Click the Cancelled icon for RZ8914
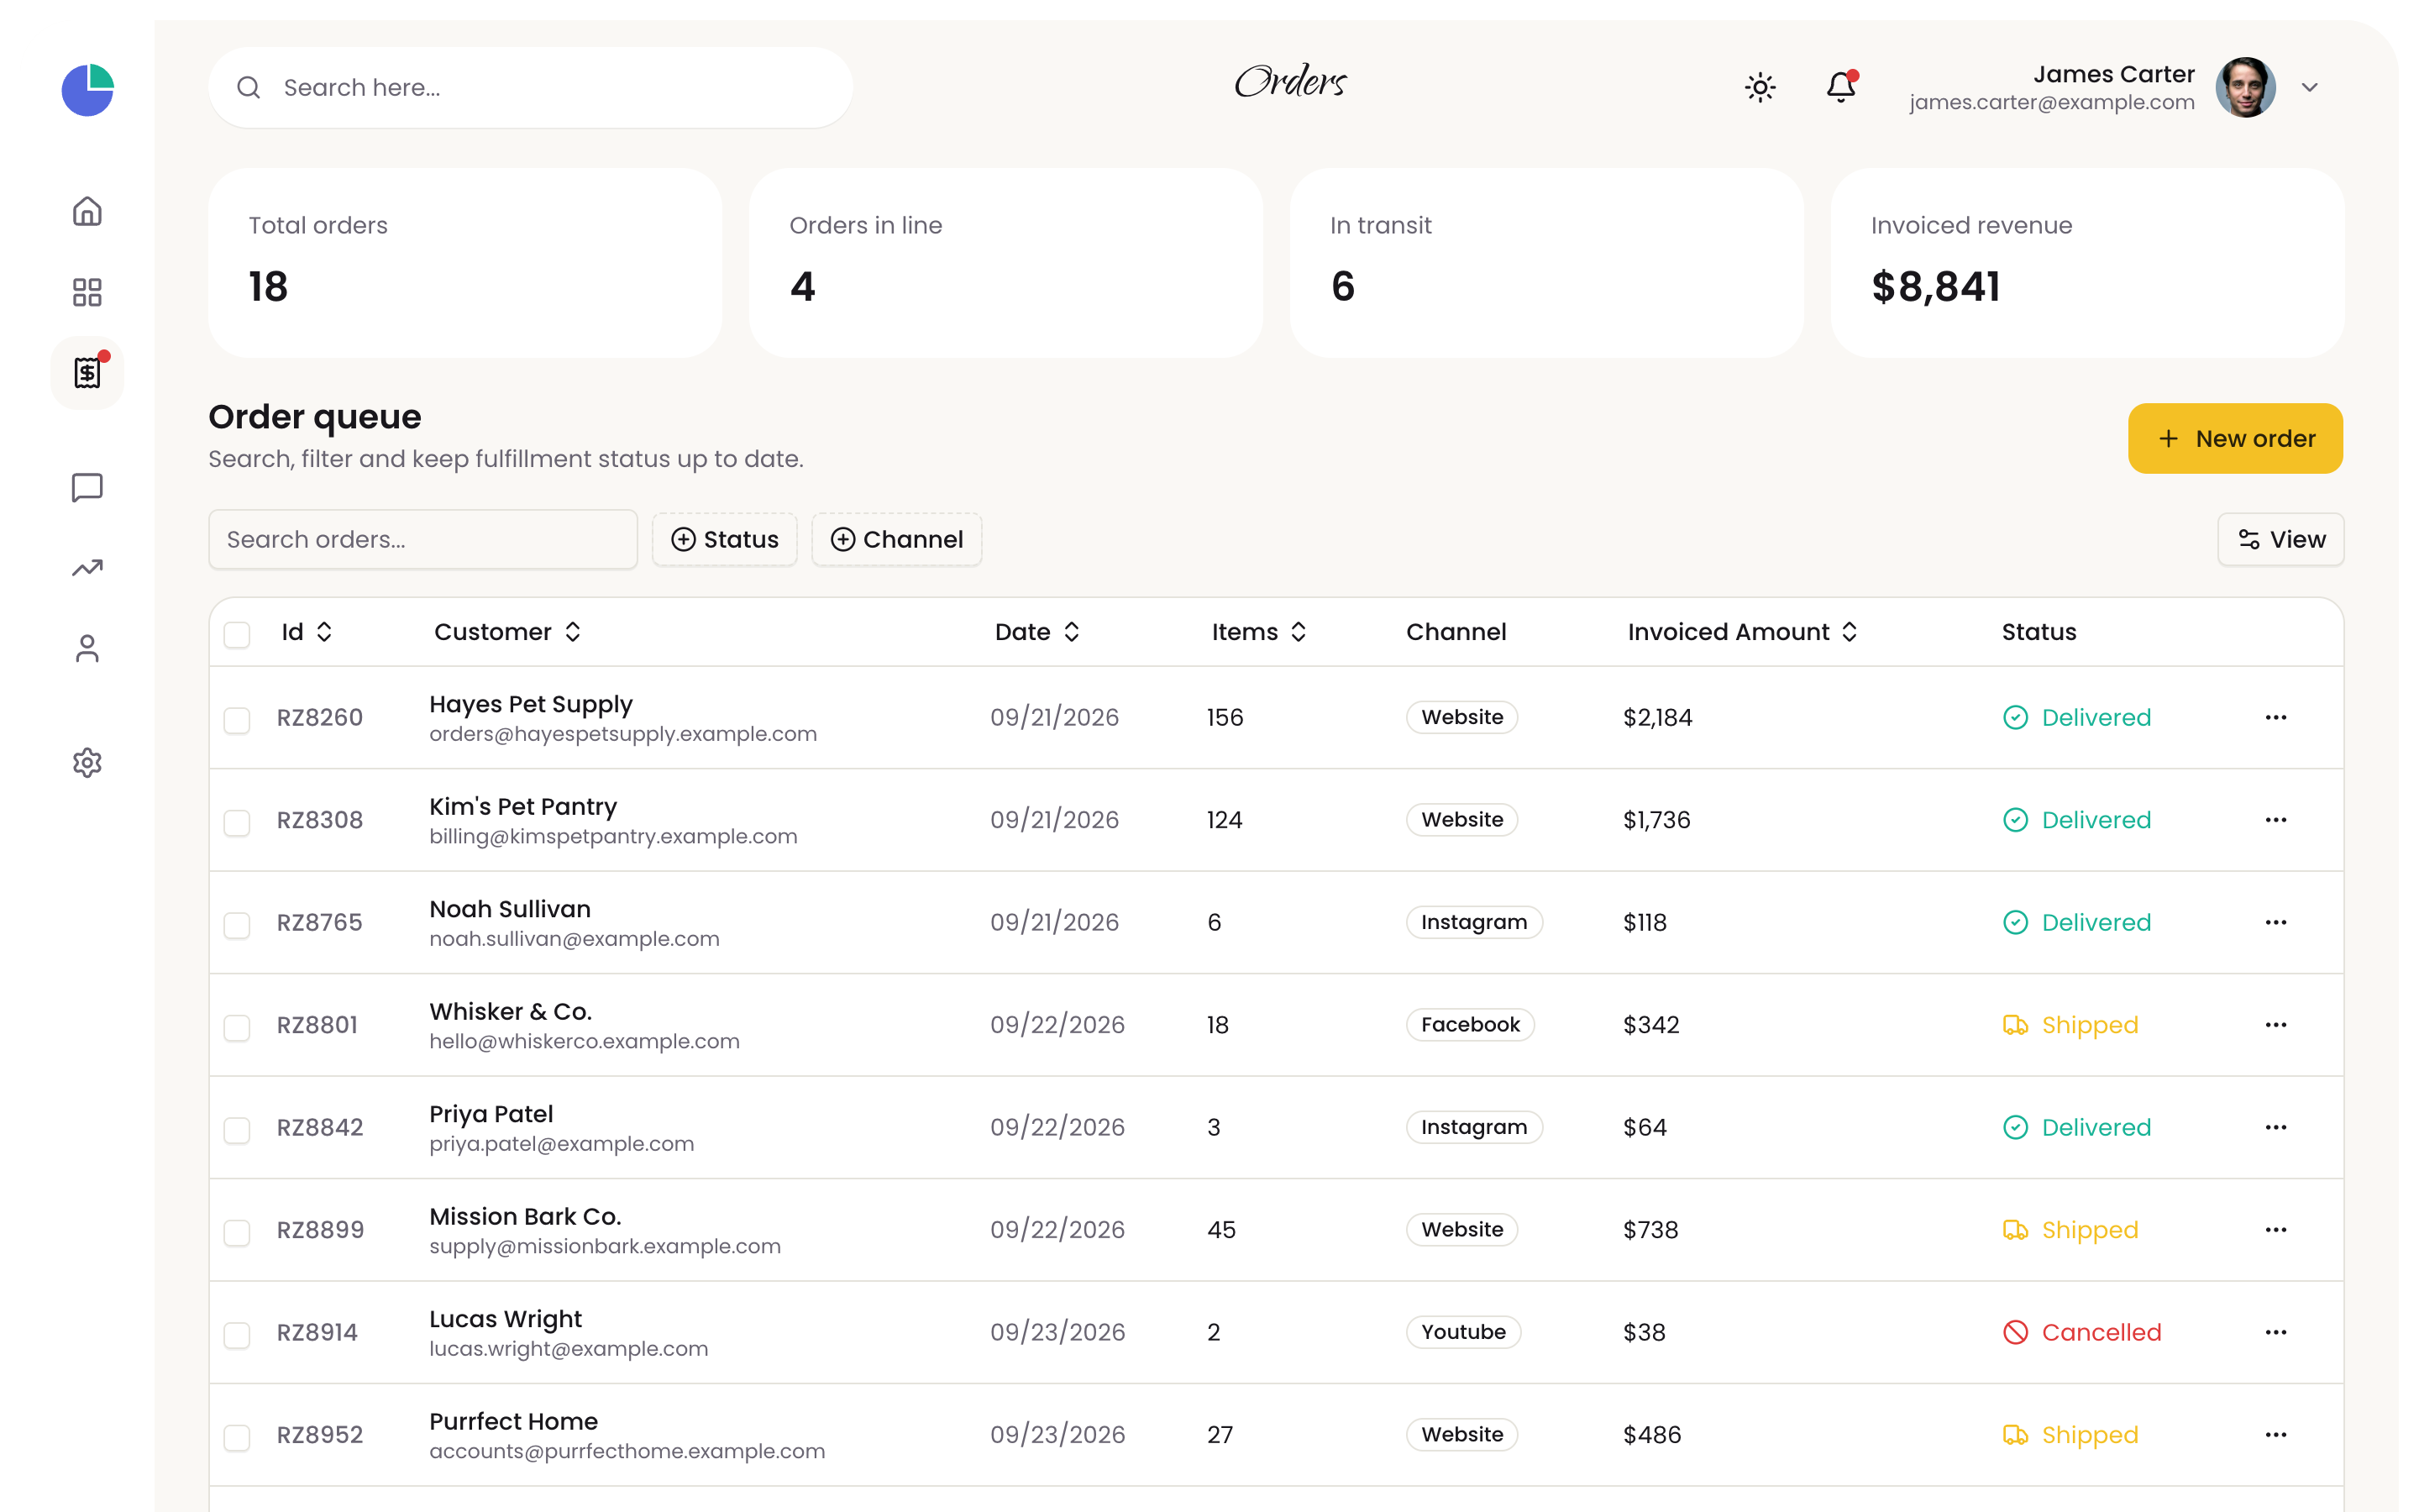 (2015, 1332)
